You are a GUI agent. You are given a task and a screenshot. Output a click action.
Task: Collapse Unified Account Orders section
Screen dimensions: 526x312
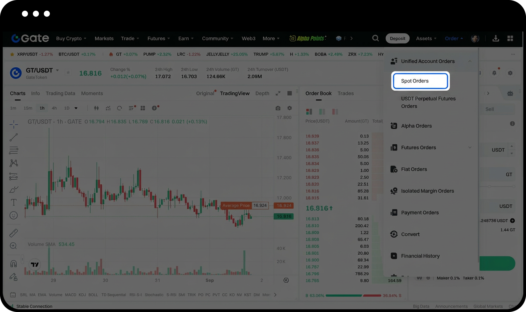point(470,61)
